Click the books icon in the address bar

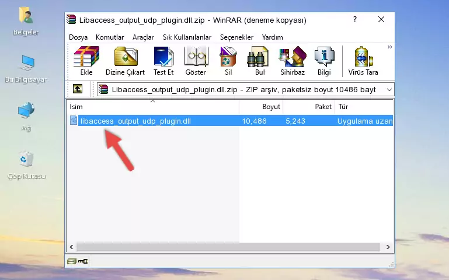tap(104, 89)
